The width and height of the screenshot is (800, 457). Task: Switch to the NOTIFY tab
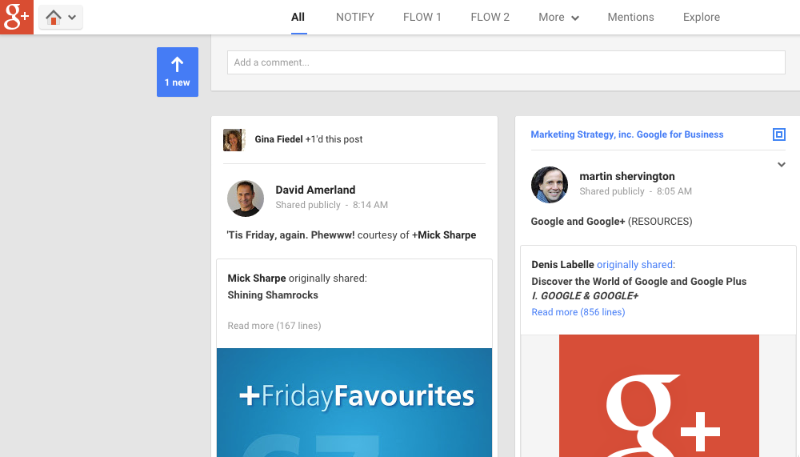pyautogui.click(x=355, y=18)
